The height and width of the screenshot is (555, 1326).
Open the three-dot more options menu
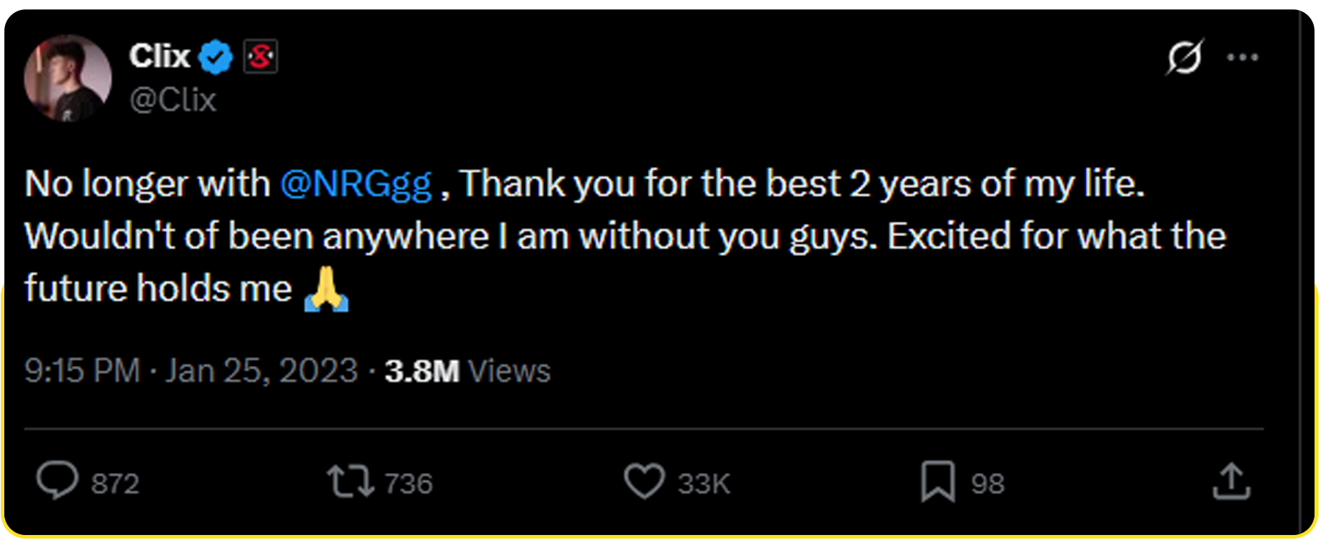coord(1242,57)
